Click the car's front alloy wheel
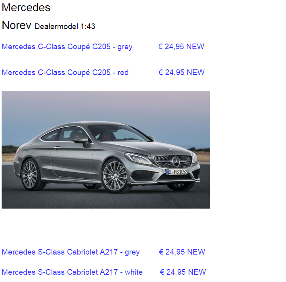Screen dimensions: 286x282 pos(115,176)
